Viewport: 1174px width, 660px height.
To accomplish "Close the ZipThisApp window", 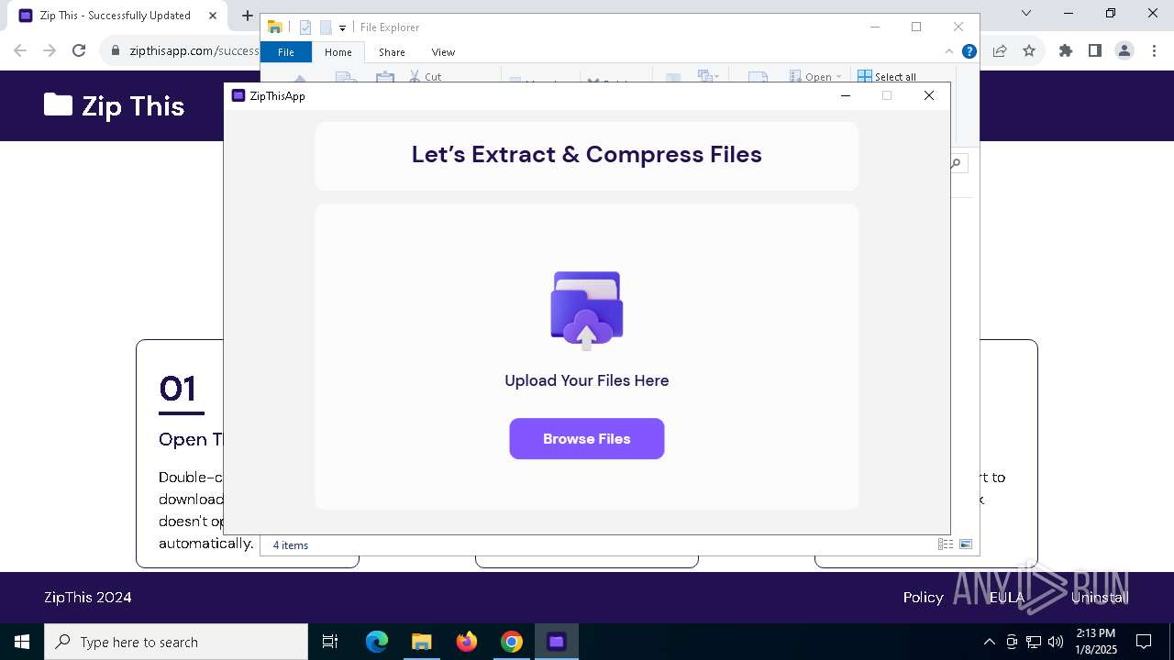I will (x=929, y=95).
